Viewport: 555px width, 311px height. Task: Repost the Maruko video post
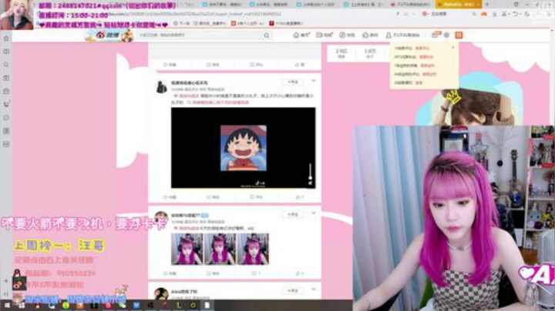click(213, 197)
